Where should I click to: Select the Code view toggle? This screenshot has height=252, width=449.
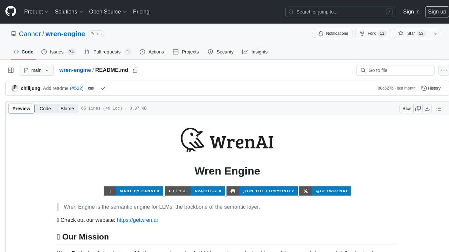click(x=45, y=109)
